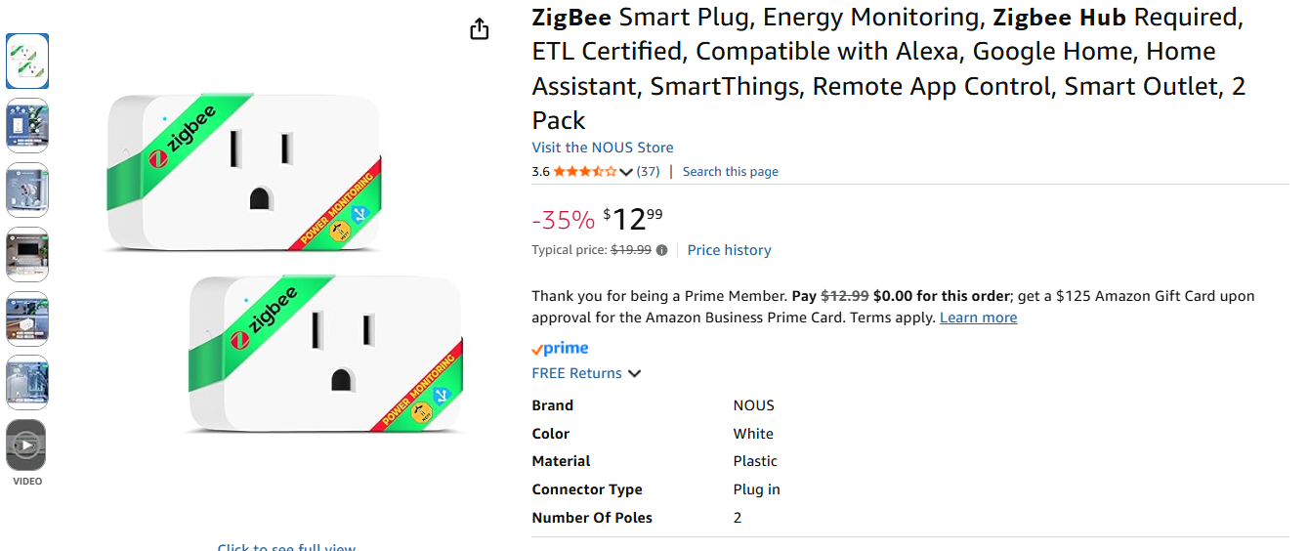
Task: Select the fourth product thumbnail
Action: pos(27,254)
